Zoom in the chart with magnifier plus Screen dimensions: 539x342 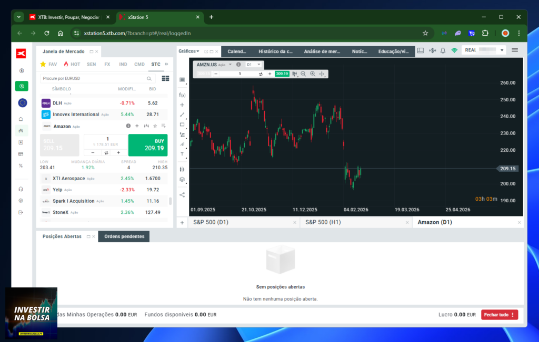click(x=313, y=74)
